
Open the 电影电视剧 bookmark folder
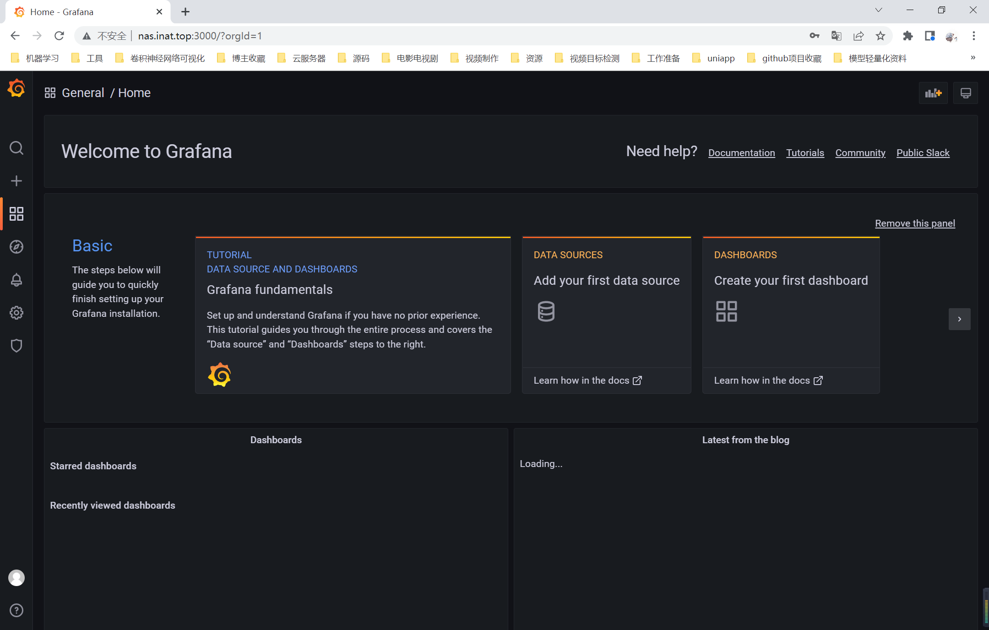(410, 58)
